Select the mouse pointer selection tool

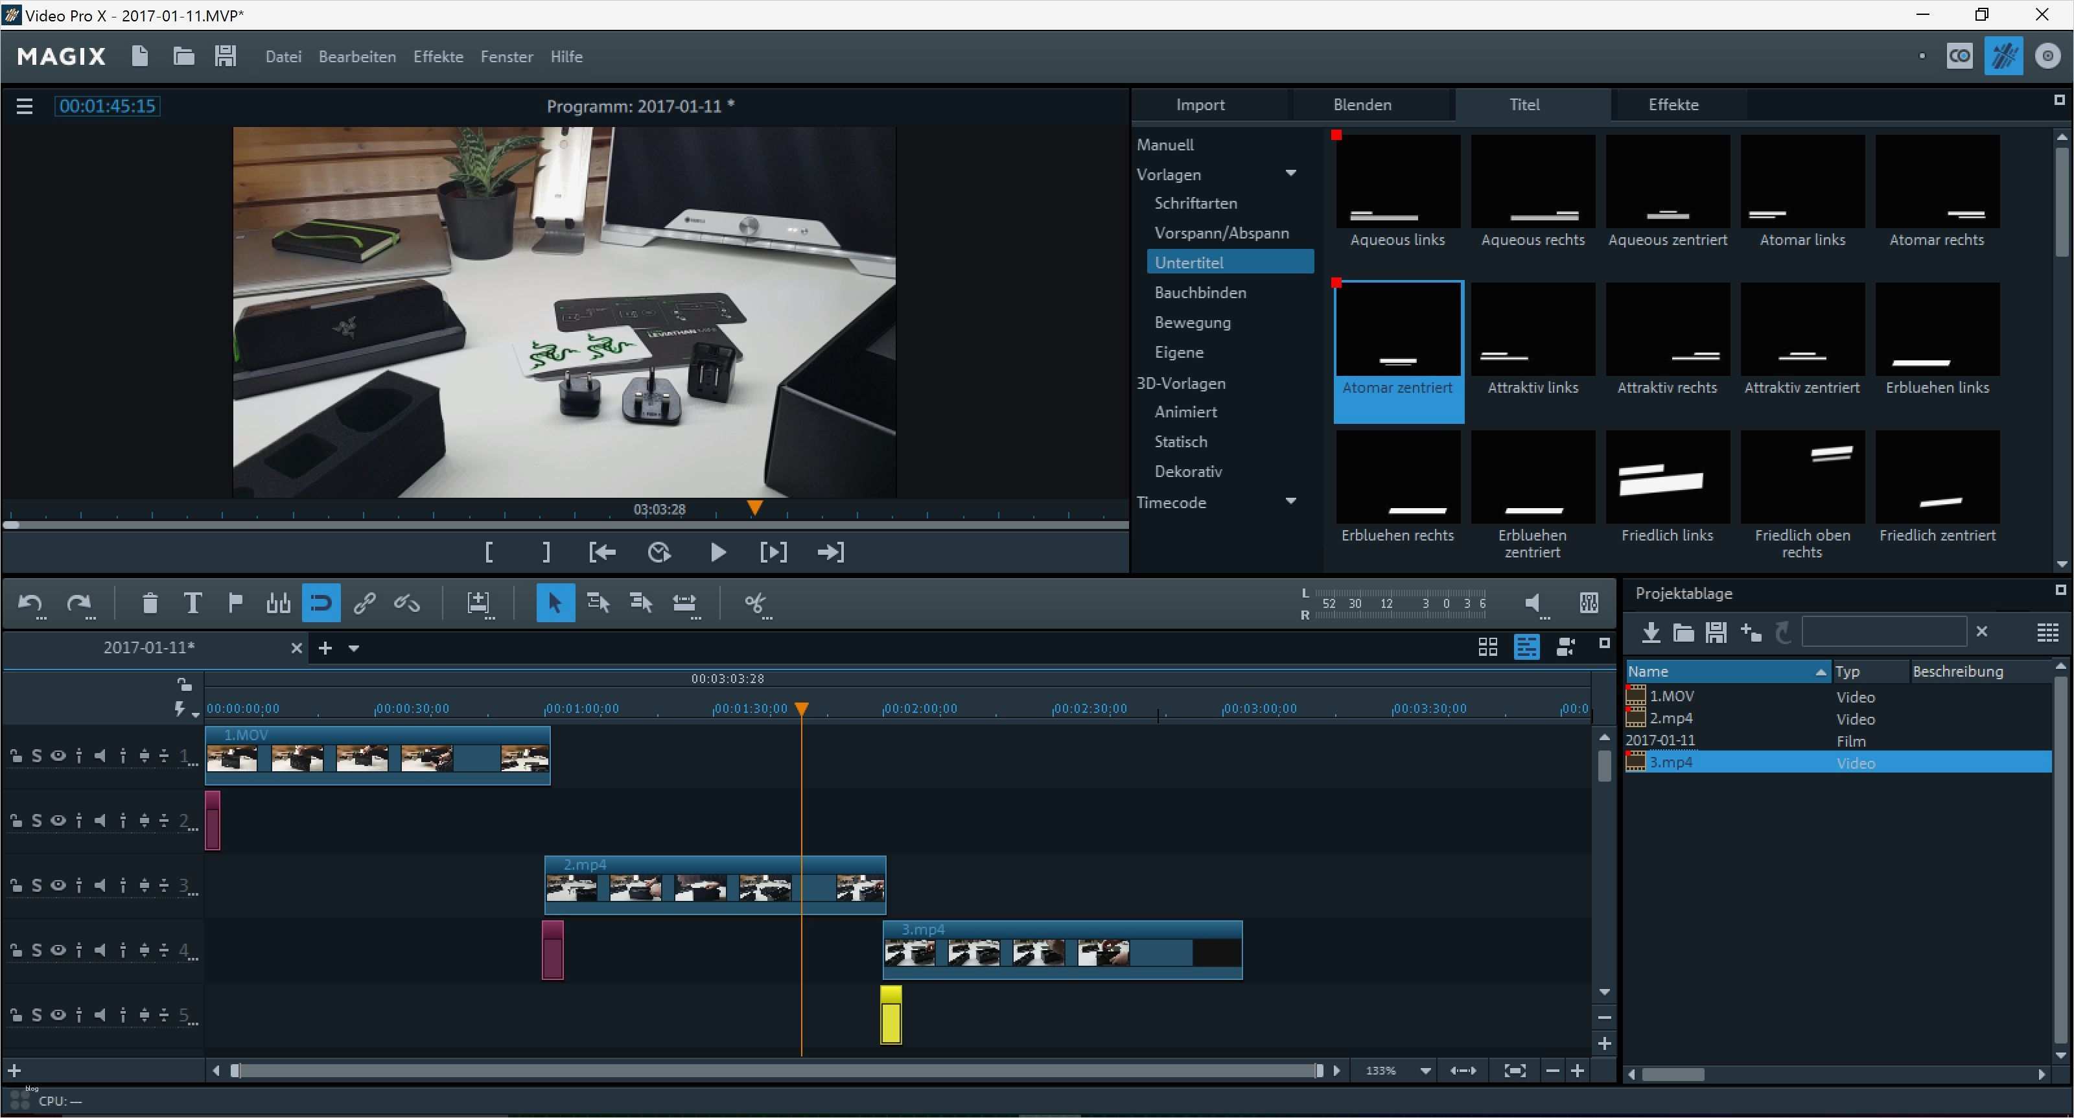(x=555, y=603)
